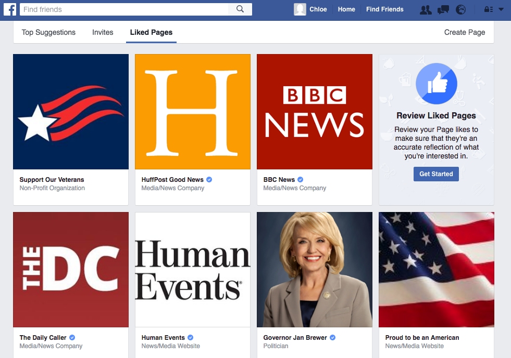Click the Politician category text
Screen dimensions: 511x358
click(276, 346)
